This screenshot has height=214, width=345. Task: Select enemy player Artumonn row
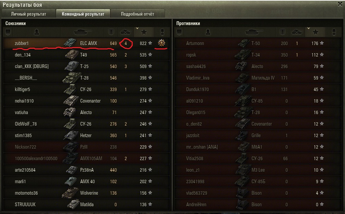[258, 43]
